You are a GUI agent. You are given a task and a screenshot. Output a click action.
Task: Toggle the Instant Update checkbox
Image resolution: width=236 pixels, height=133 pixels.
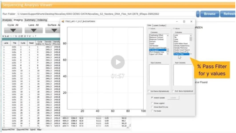[x=152, y=98]
